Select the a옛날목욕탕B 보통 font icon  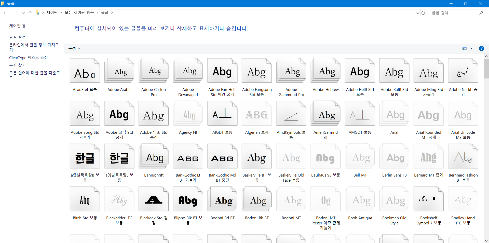(85, 156)
